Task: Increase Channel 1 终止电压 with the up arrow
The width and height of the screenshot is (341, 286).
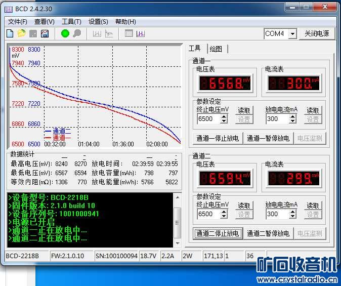Action: 224,116
